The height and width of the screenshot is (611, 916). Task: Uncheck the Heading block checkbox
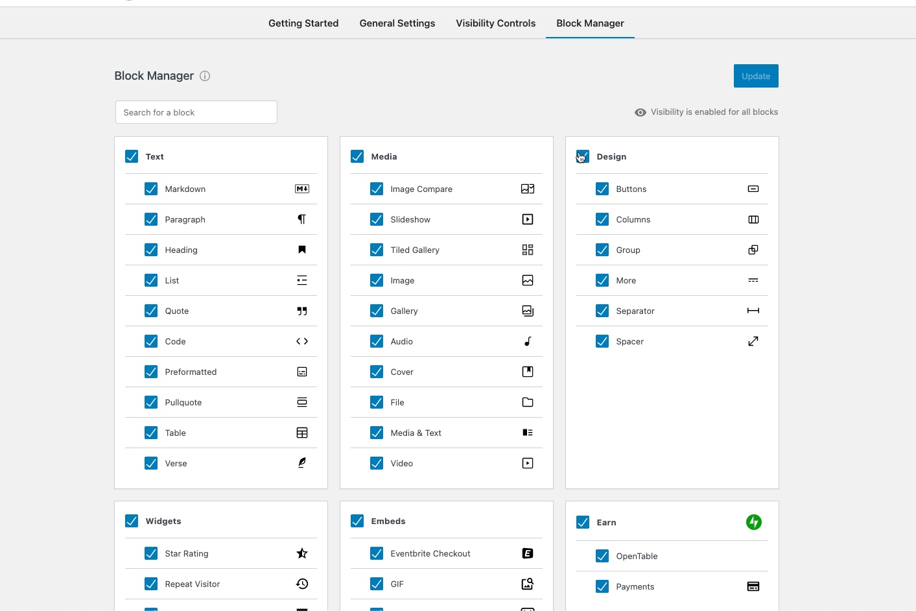tap(151, 250)
